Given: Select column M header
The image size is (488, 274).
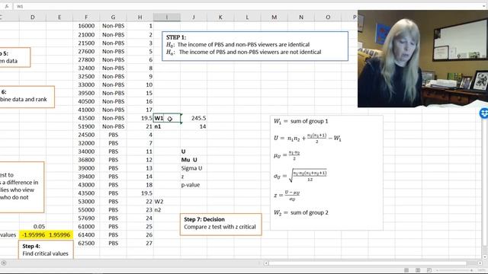Looking at the screenshot, I should pos(274,17).
